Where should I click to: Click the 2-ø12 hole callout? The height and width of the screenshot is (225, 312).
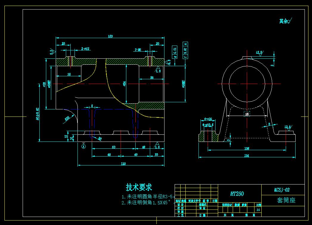point(85,49)
